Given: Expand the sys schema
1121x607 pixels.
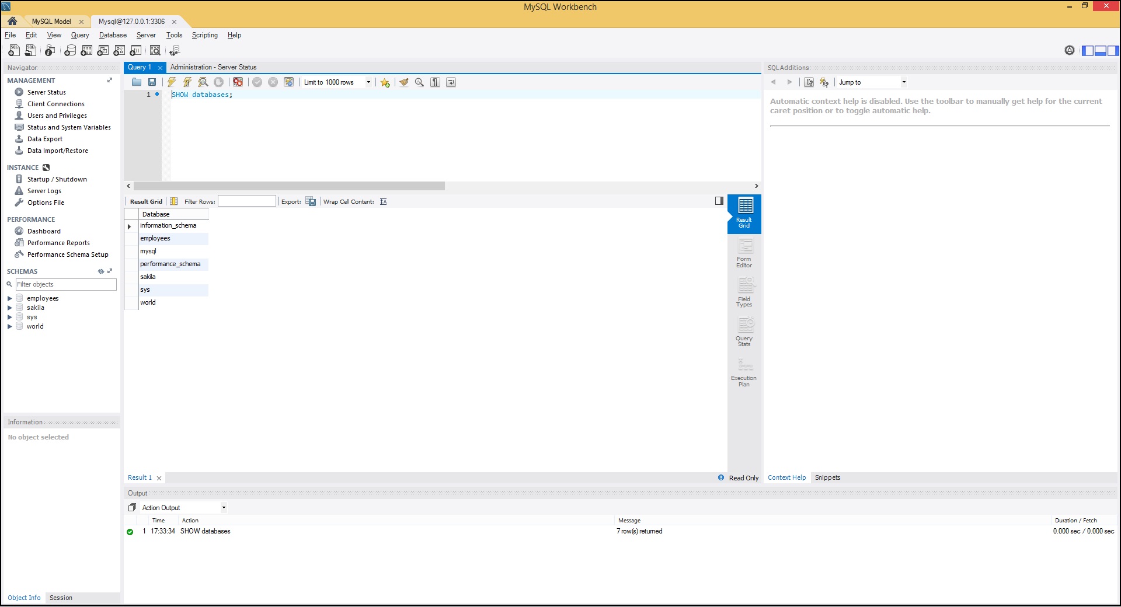Looking at the screenshot, I should (x=9, y=317).
